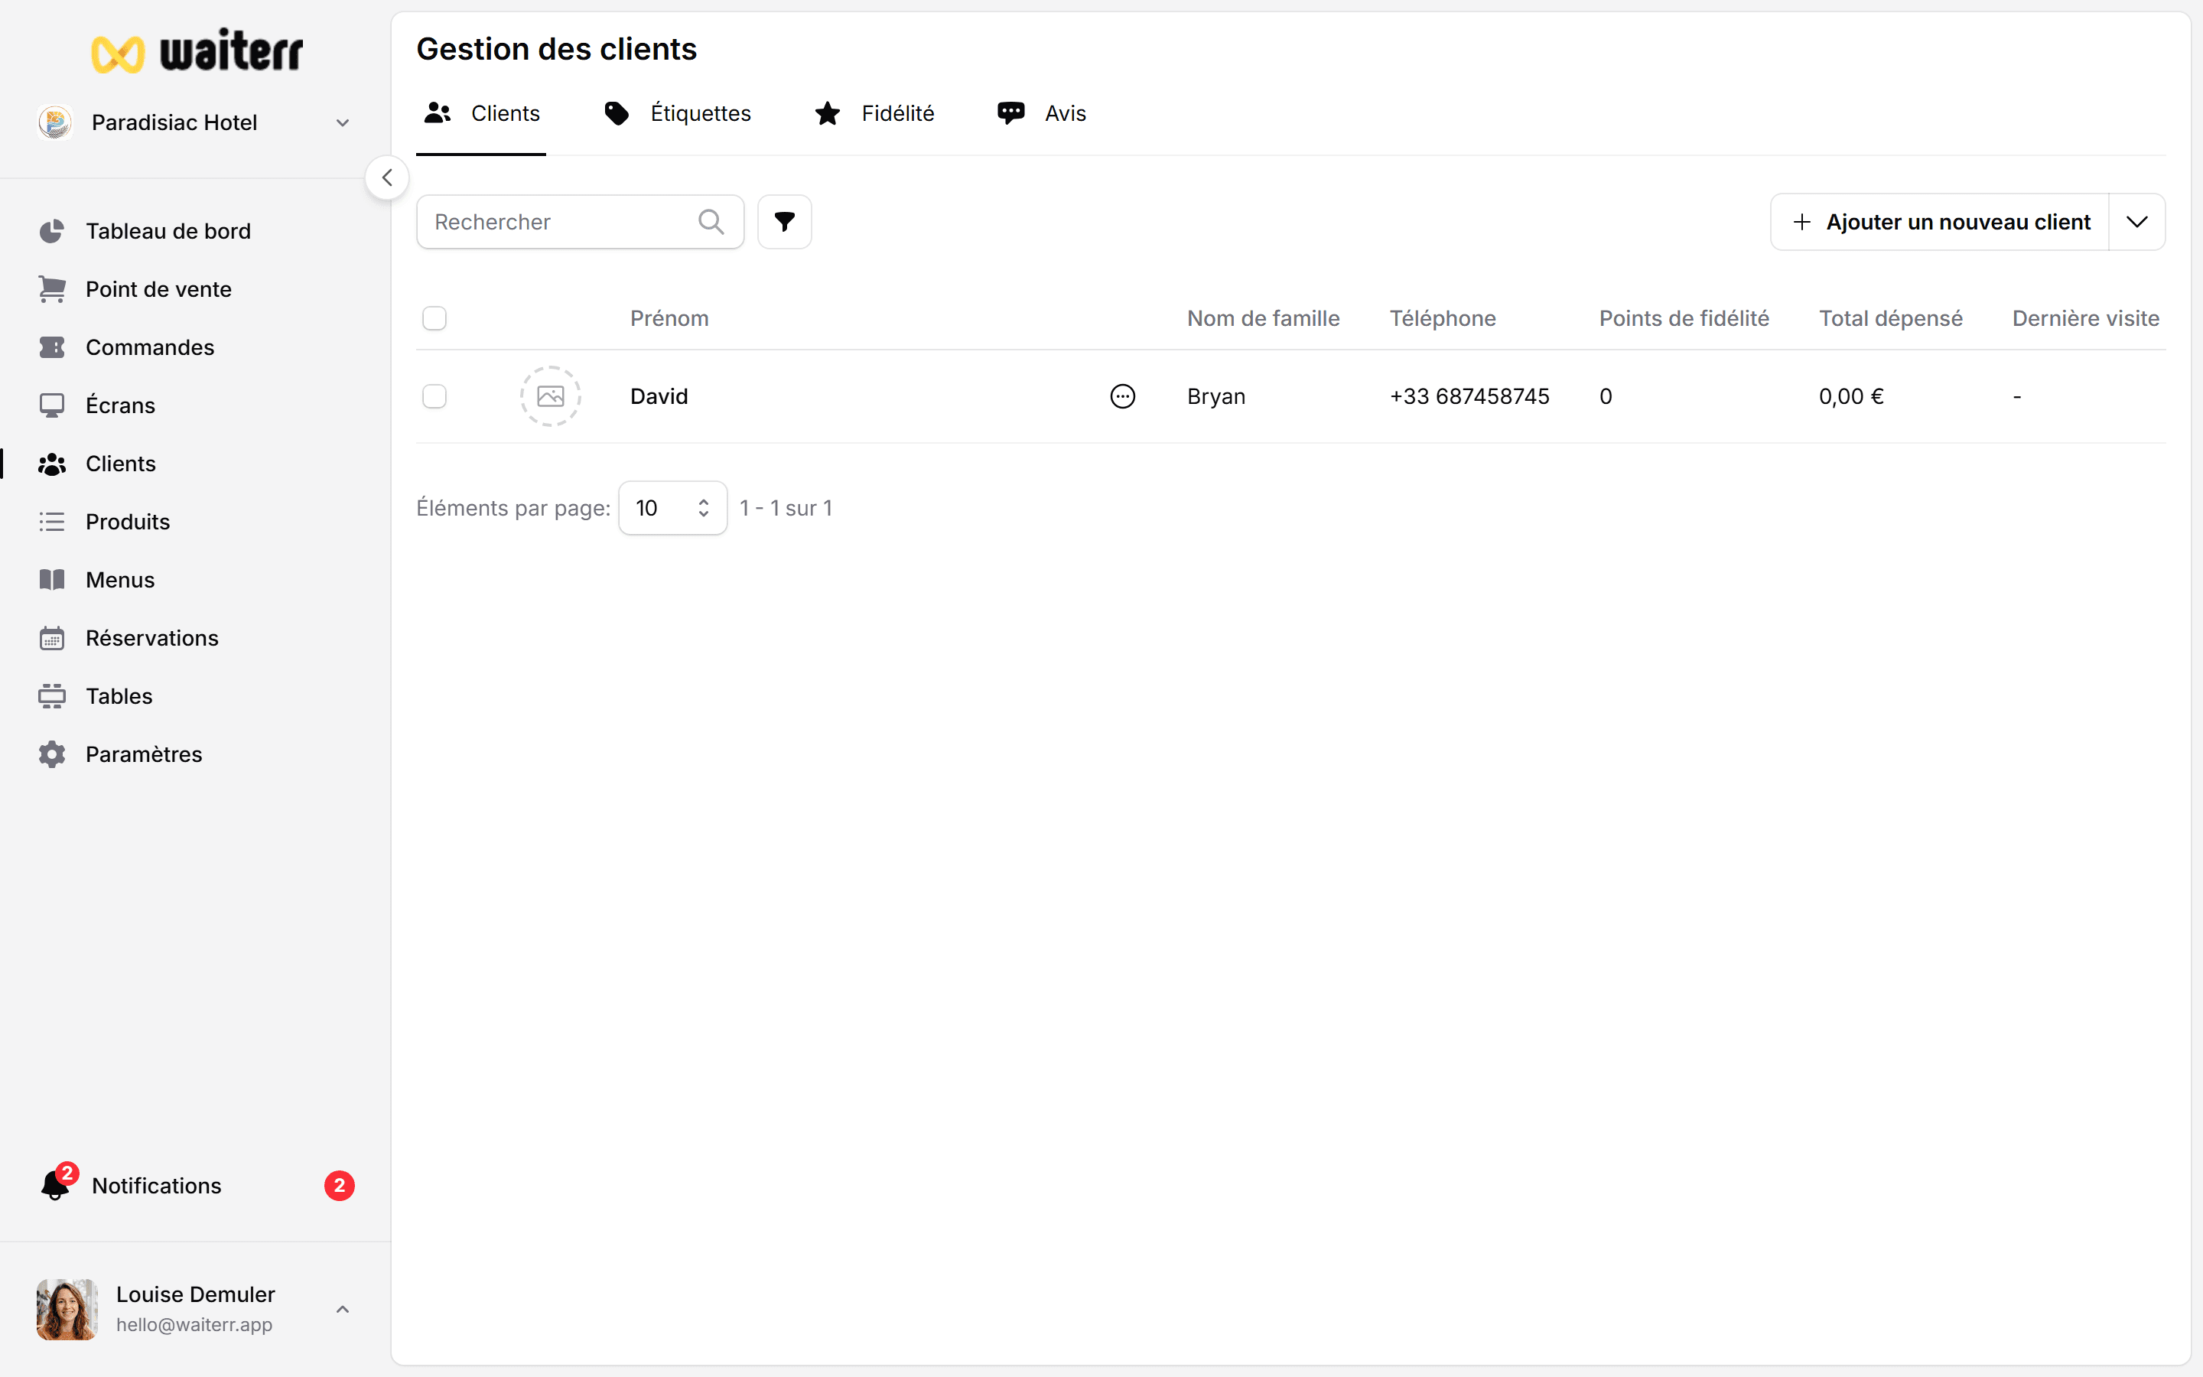
Task: Expand the Paradisiac Hotel selector
Action: pyautogui.click(x=343, y=123)
